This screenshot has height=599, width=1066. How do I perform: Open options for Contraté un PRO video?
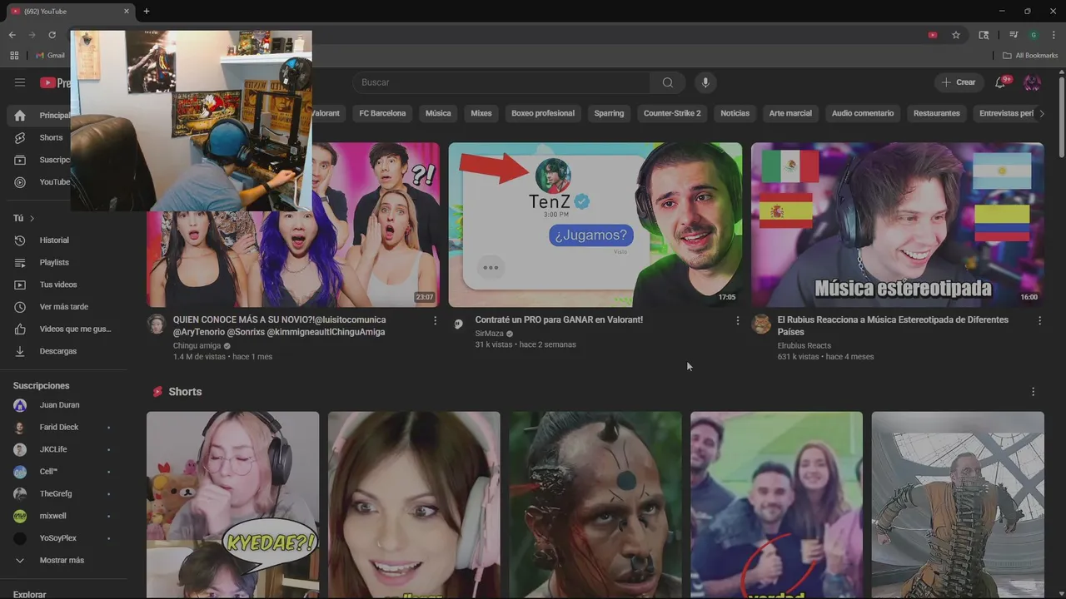click(x=737, y=320)
